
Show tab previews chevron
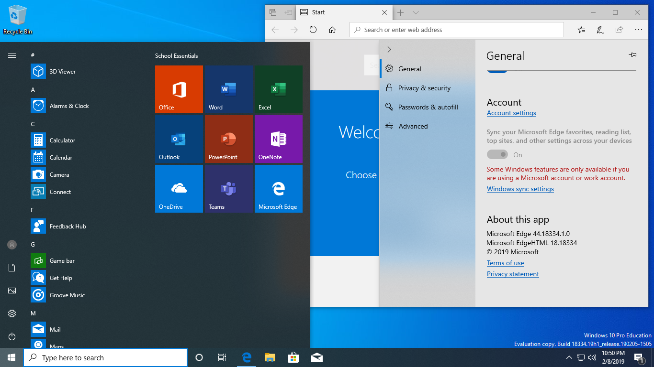416,12
